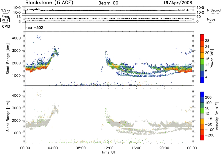222x154 pixels.
Task: Click the Velocity color bar label "50"
Action: pyautogui.click(x=207, y=108)
